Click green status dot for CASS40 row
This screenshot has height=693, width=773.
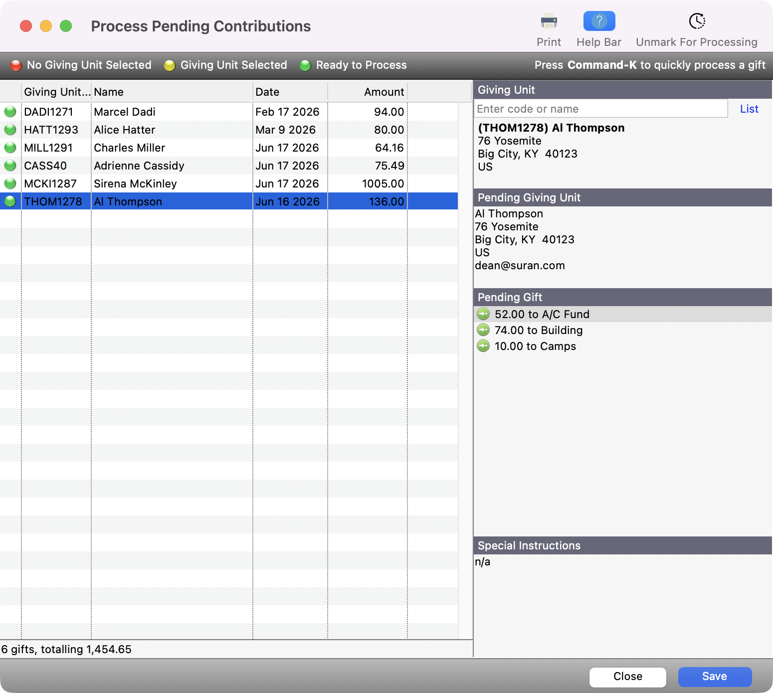pos(10,166)
